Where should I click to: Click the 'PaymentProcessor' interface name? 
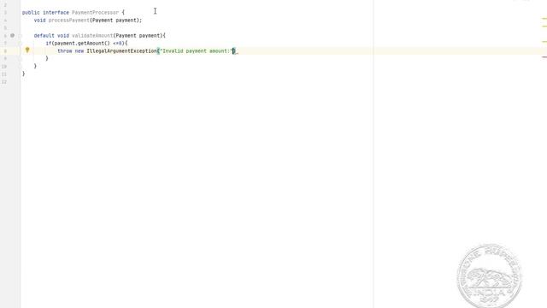click(95, 13)
